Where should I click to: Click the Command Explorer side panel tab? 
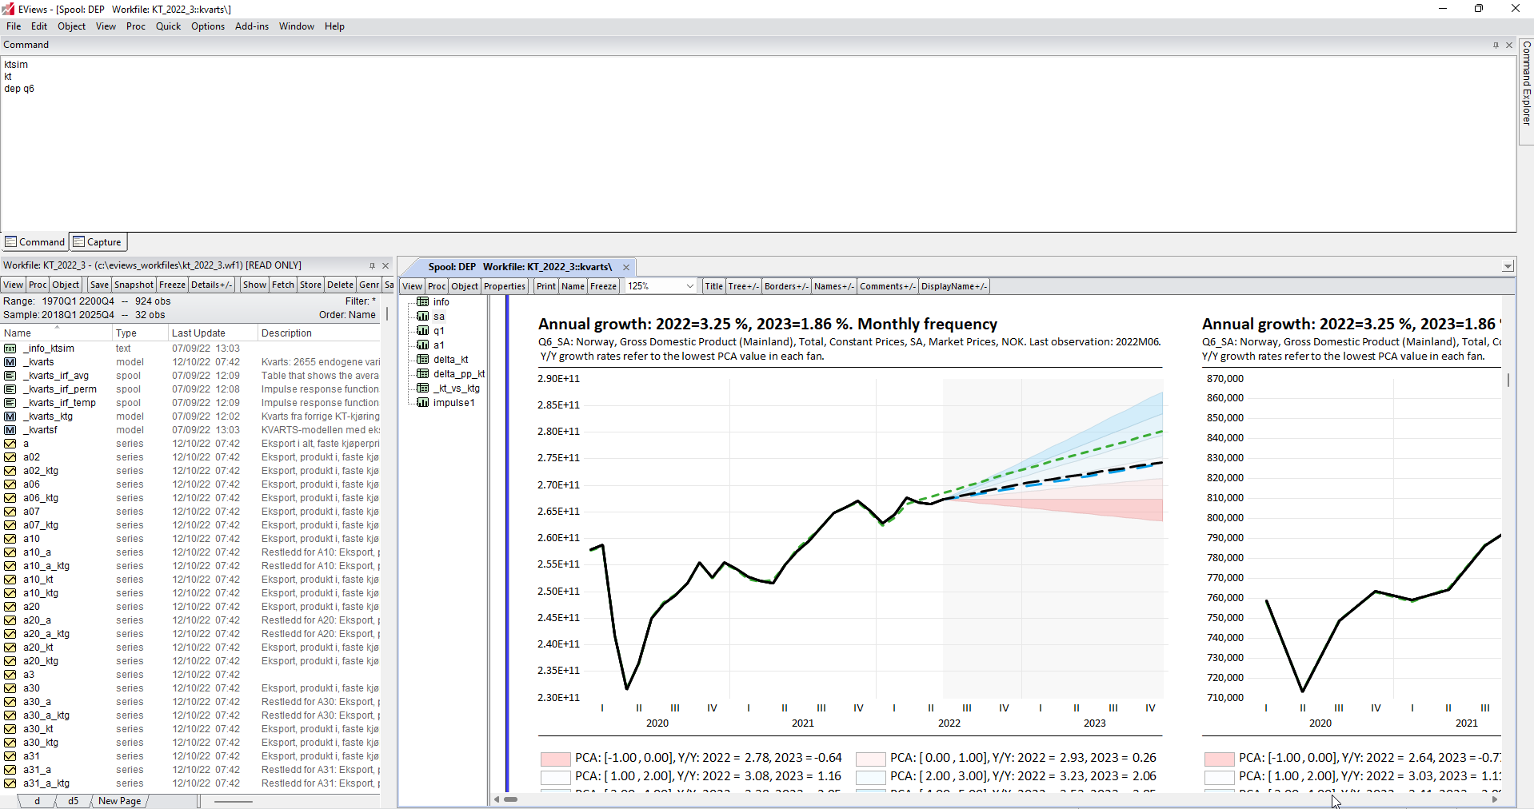[x=1526, y=84]
